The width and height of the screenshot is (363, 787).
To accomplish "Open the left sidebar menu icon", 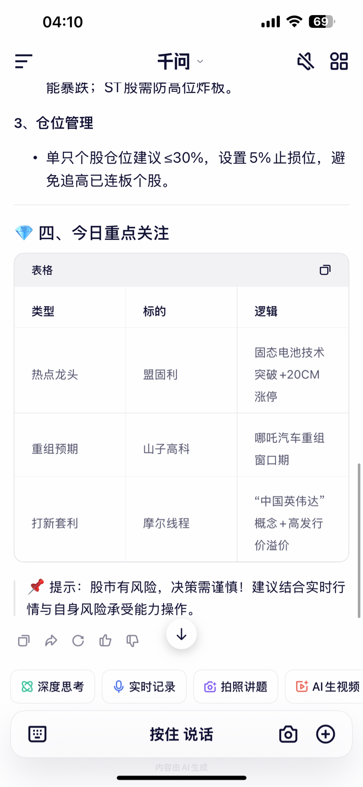I will (x=23, y=61).
